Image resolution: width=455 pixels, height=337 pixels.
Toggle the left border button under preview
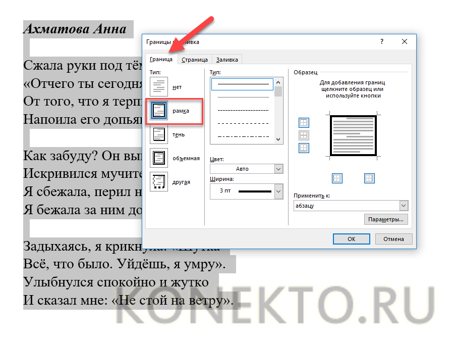(x=337, y=178)
